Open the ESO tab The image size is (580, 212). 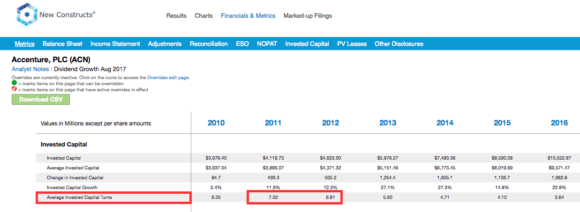click(x=242, y=44)
